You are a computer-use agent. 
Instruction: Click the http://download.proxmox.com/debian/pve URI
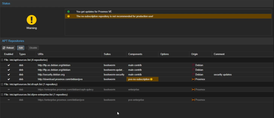pos(60,79)
